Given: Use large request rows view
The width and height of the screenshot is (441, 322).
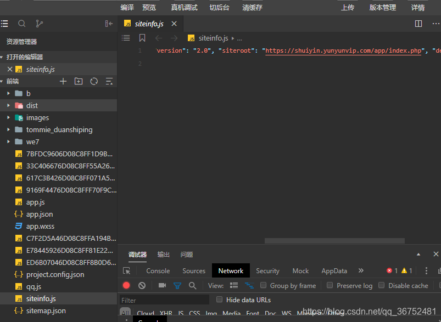Looking at the screenshot, I should pos(234,285).
